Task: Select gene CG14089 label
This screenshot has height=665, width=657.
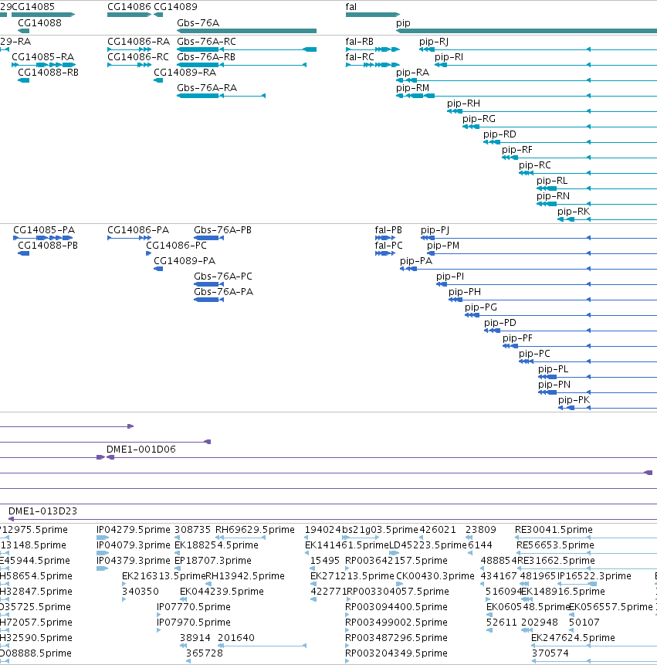Action: coord(175,7)
